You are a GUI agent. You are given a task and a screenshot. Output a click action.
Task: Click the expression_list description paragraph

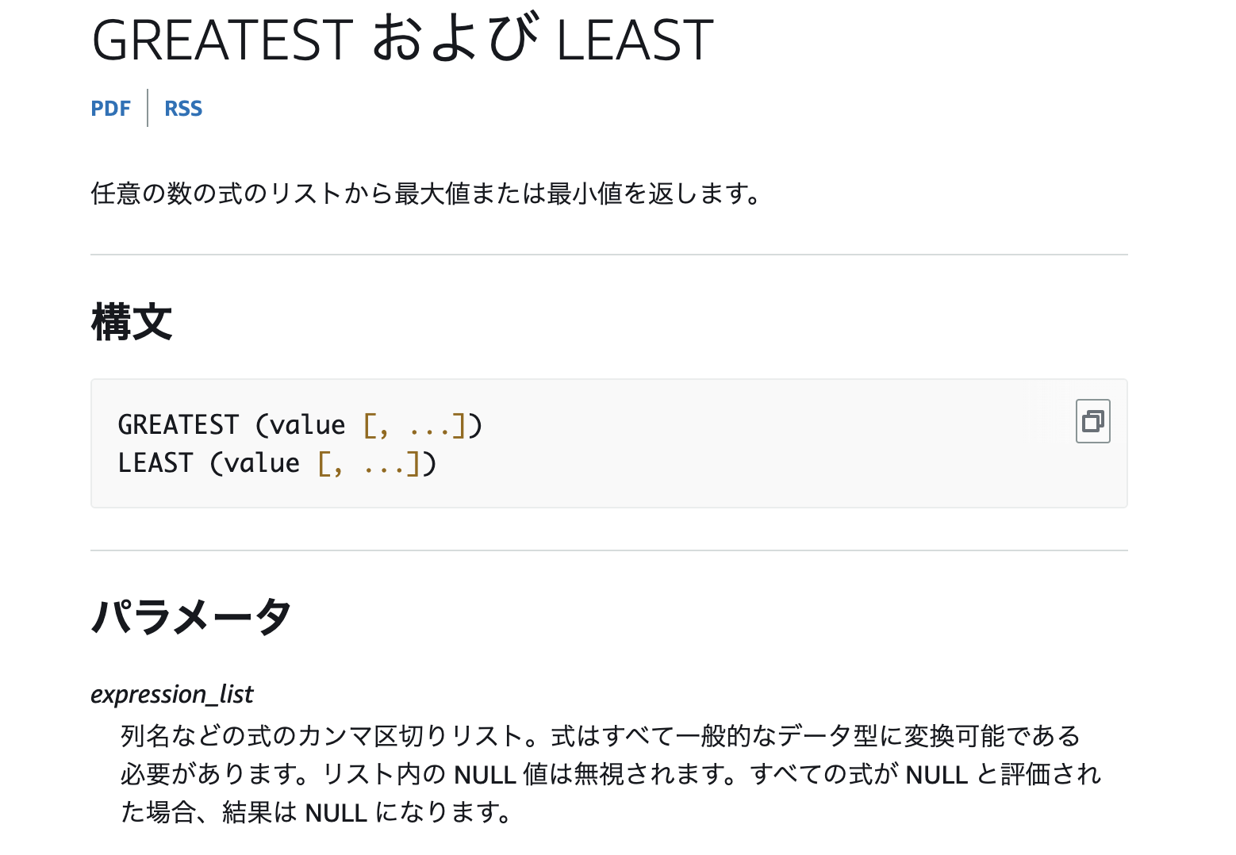pos(611,774)
